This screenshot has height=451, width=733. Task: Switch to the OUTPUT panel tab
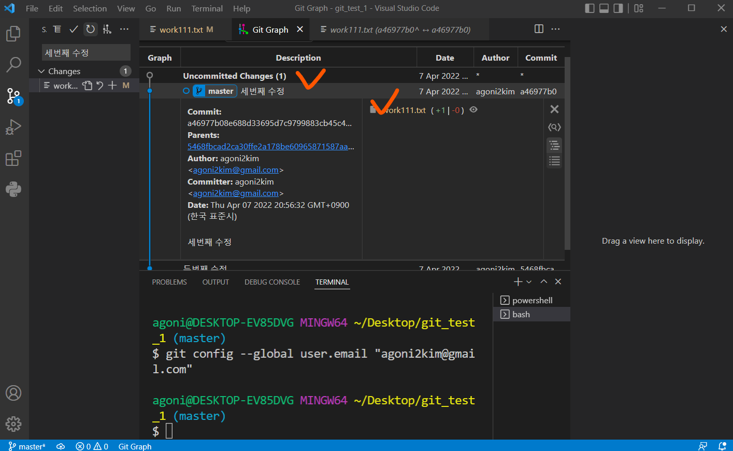point(215,282)
